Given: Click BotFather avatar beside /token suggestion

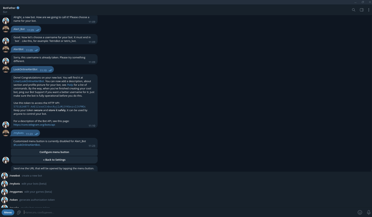Looking at the screenshot, I should (5, 200).
